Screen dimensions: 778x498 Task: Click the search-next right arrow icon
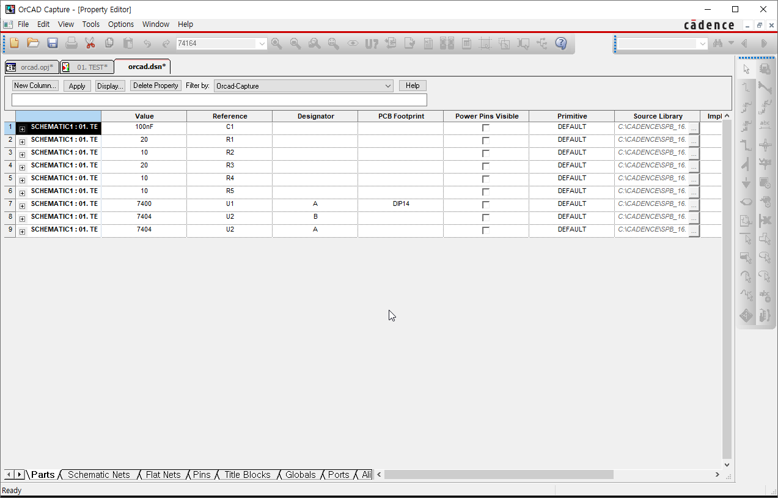(x=763, y=43)
